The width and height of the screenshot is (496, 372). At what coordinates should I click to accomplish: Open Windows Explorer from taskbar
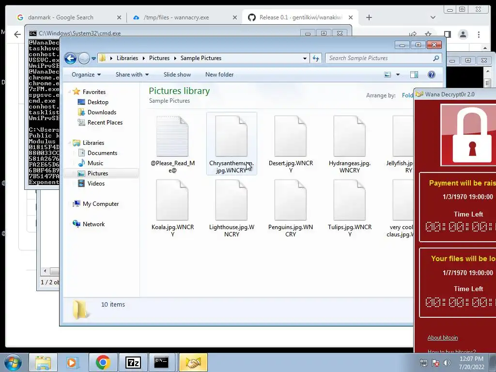(43, 362)
